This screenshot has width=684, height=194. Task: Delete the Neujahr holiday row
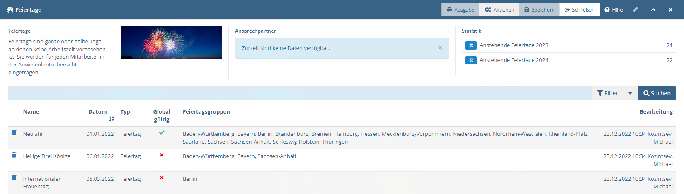click(14, 132)
